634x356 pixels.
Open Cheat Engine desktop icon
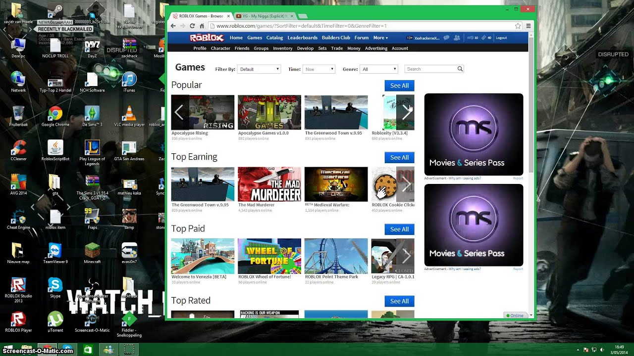pos(18,219)
